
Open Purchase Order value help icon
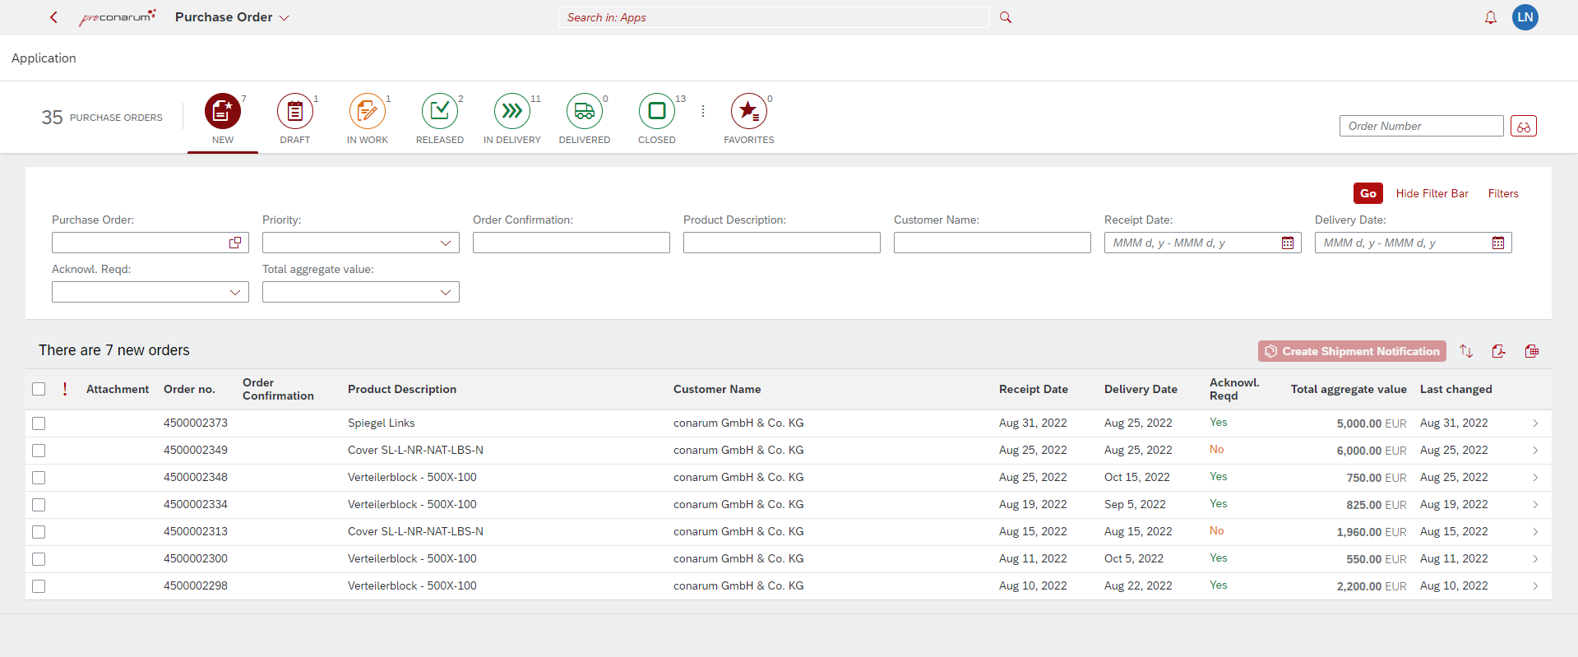click(235, 243)
